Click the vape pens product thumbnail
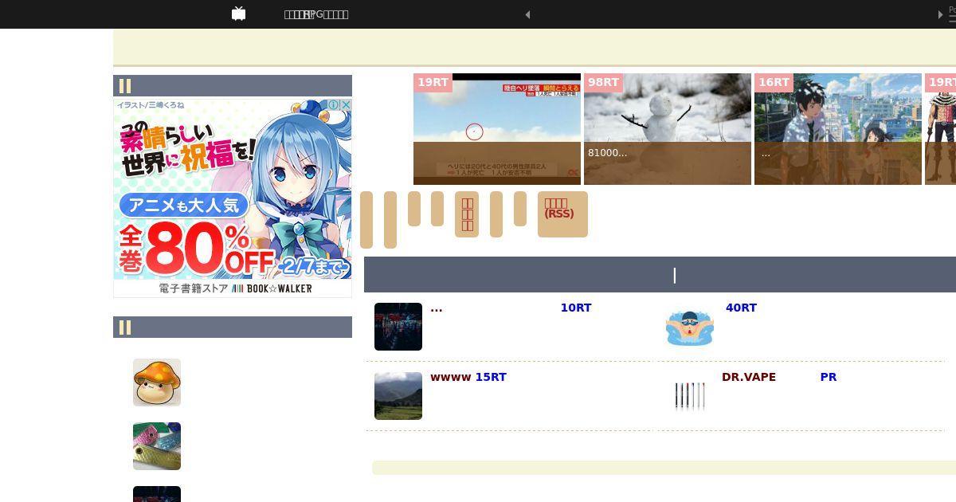956x502 pixels. 690,396
